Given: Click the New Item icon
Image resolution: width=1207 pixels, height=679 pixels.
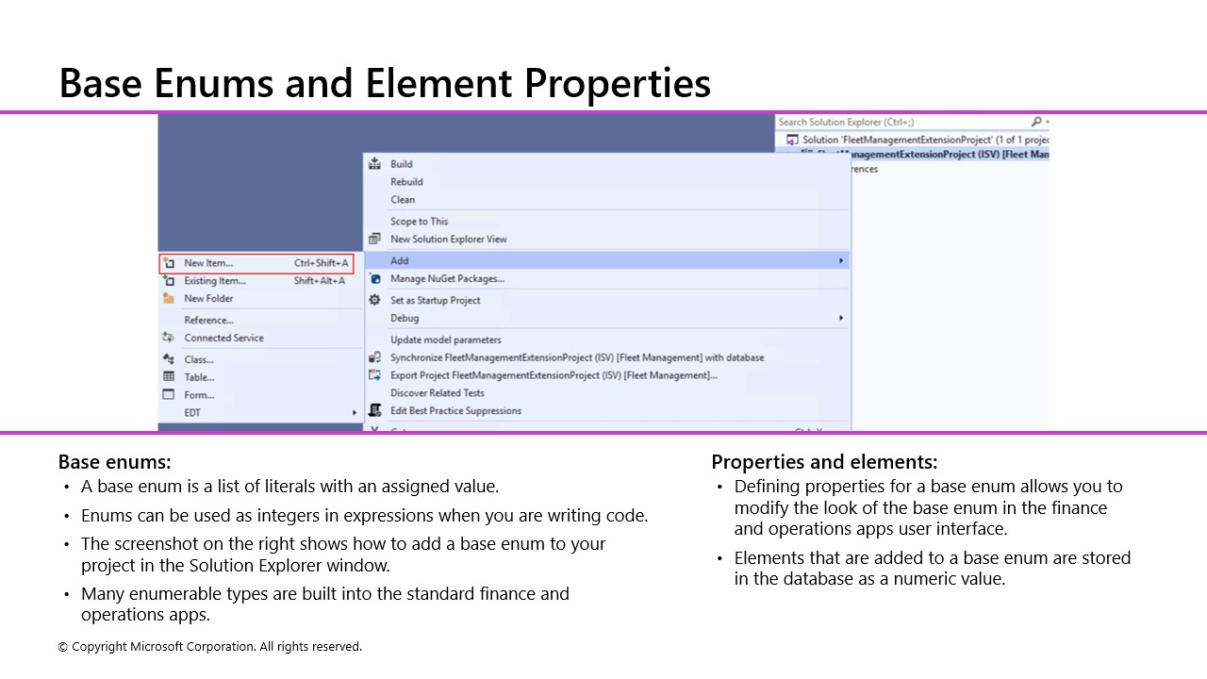Looking at the screenshot, I should point(170,263).
